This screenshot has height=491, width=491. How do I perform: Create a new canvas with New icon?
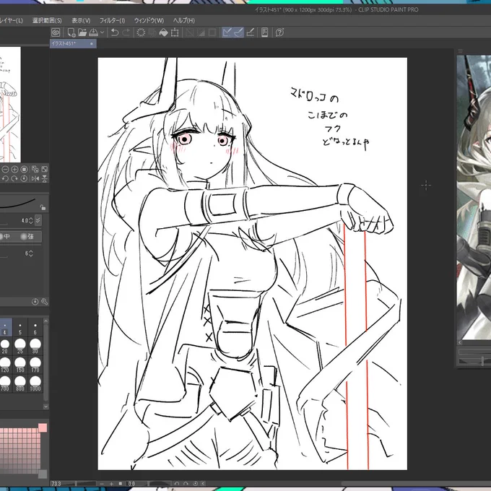point(71,32)
